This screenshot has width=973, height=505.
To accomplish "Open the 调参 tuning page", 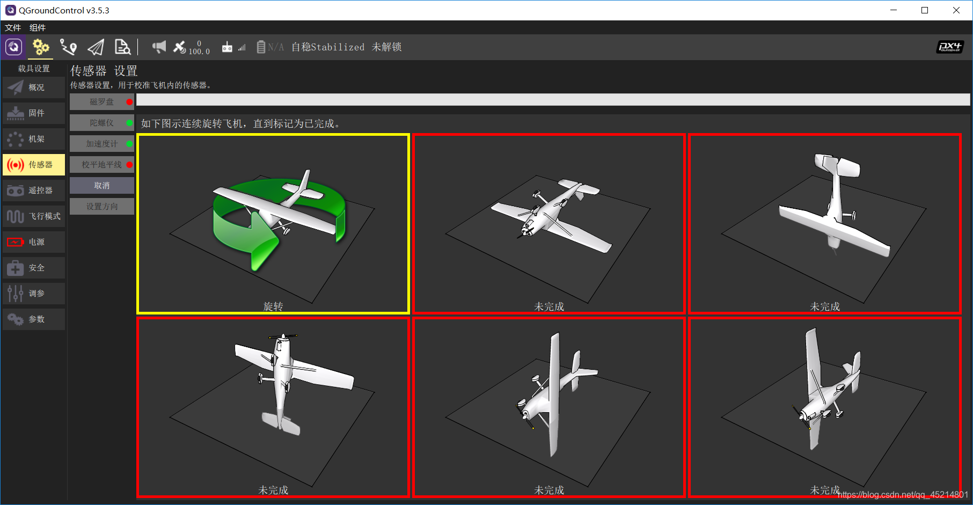I will point(34,294).
